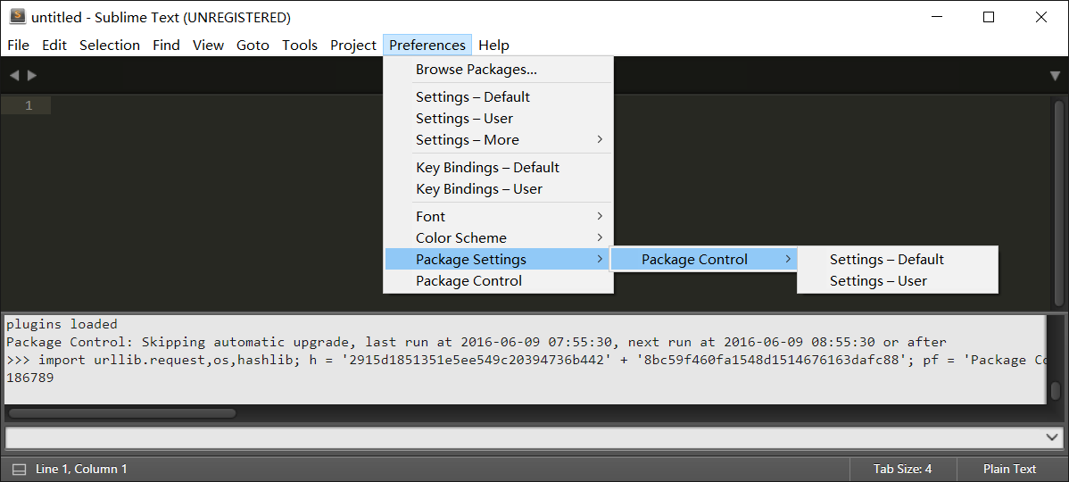Select the Package Settings submenu entry
Screen dimensions: 1069x482
[499, 259]
